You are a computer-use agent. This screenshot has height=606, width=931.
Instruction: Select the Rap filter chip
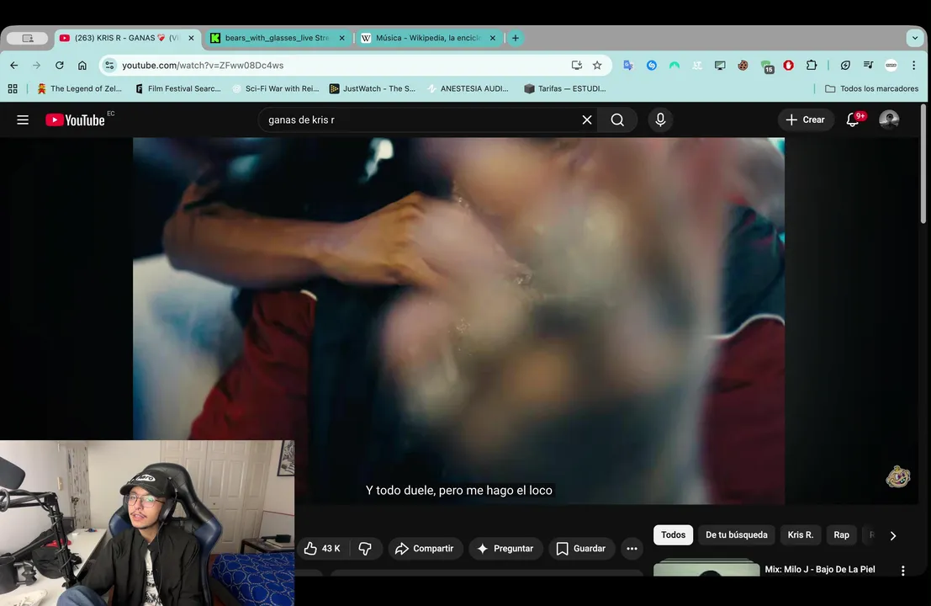pos(841,534)
